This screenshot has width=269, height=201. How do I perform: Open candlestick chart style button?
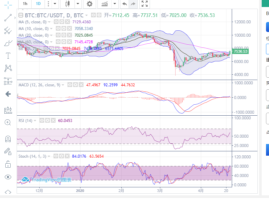(x=67, y=4)
